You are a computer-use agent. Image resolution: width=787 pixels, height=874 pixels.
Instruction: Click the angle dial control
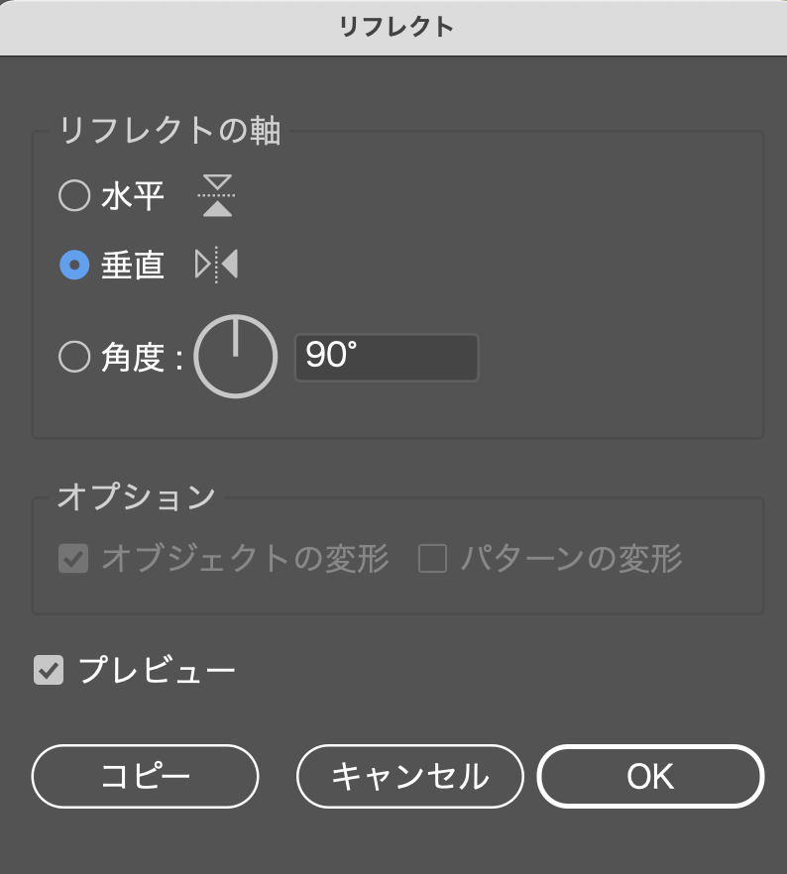click(235, 358)
